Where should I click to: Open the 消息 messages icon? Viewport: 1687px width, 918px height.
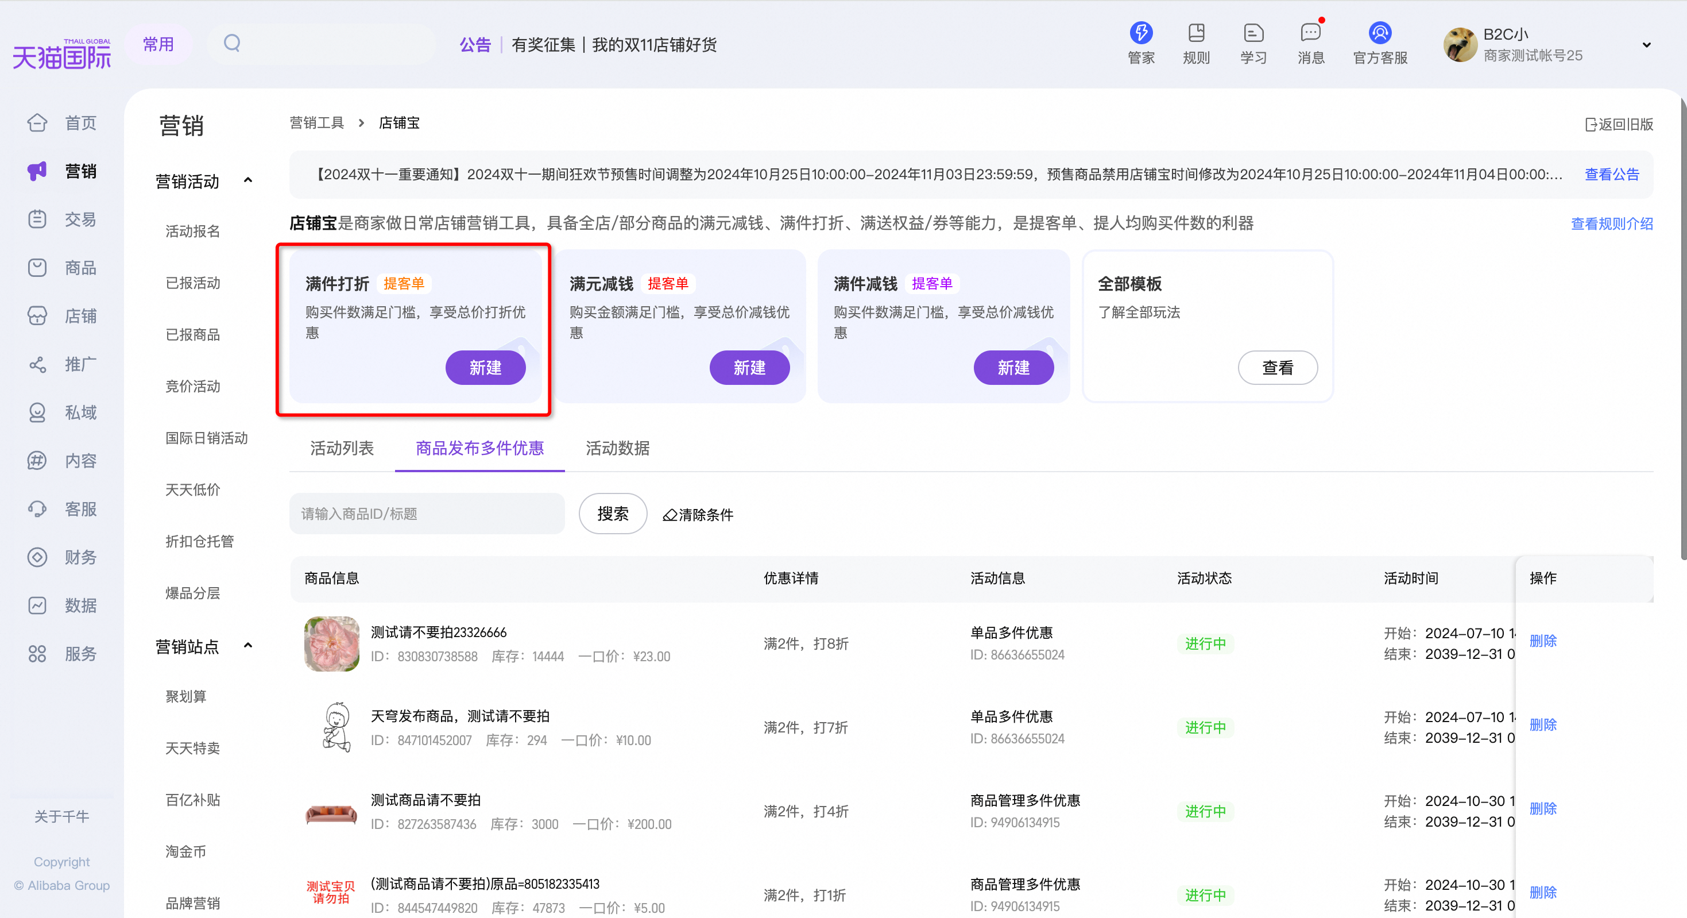click(1310, 43)
